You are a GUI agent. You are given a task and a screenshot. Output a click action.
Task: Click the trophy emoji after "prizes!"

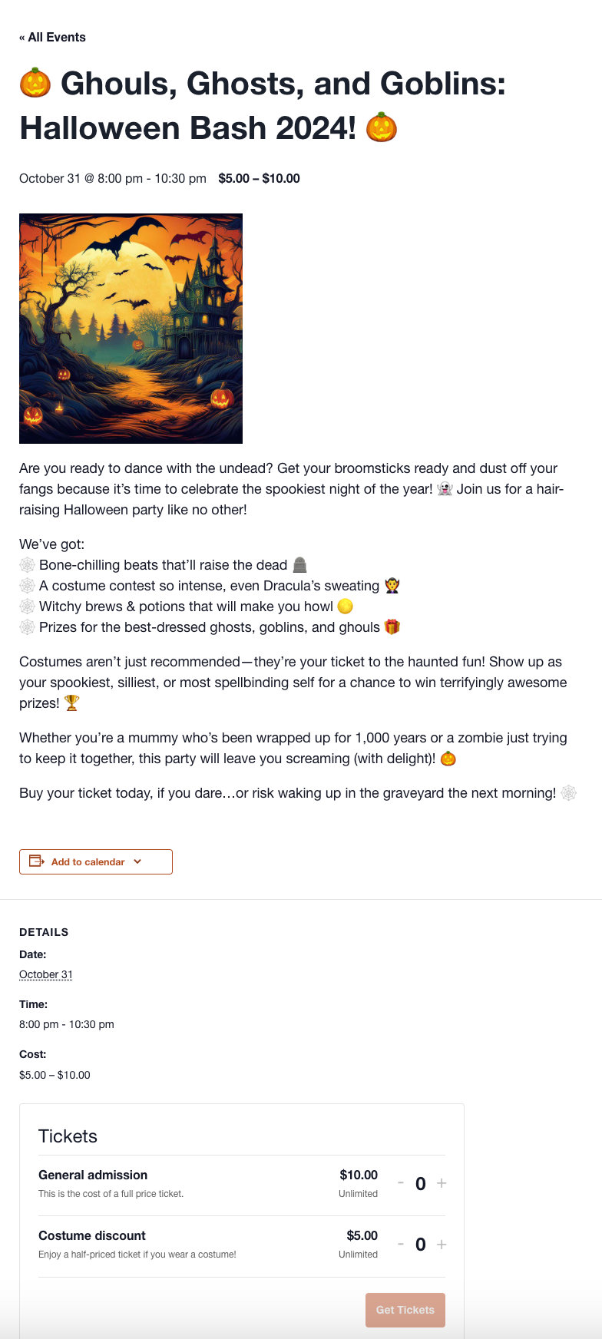(x=72, y=703)
